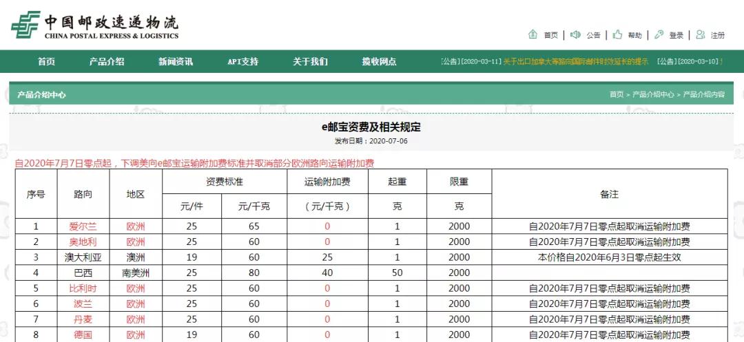Click the 德国 destination cell
Screen dimensions: 744x342
coord(83,335)
